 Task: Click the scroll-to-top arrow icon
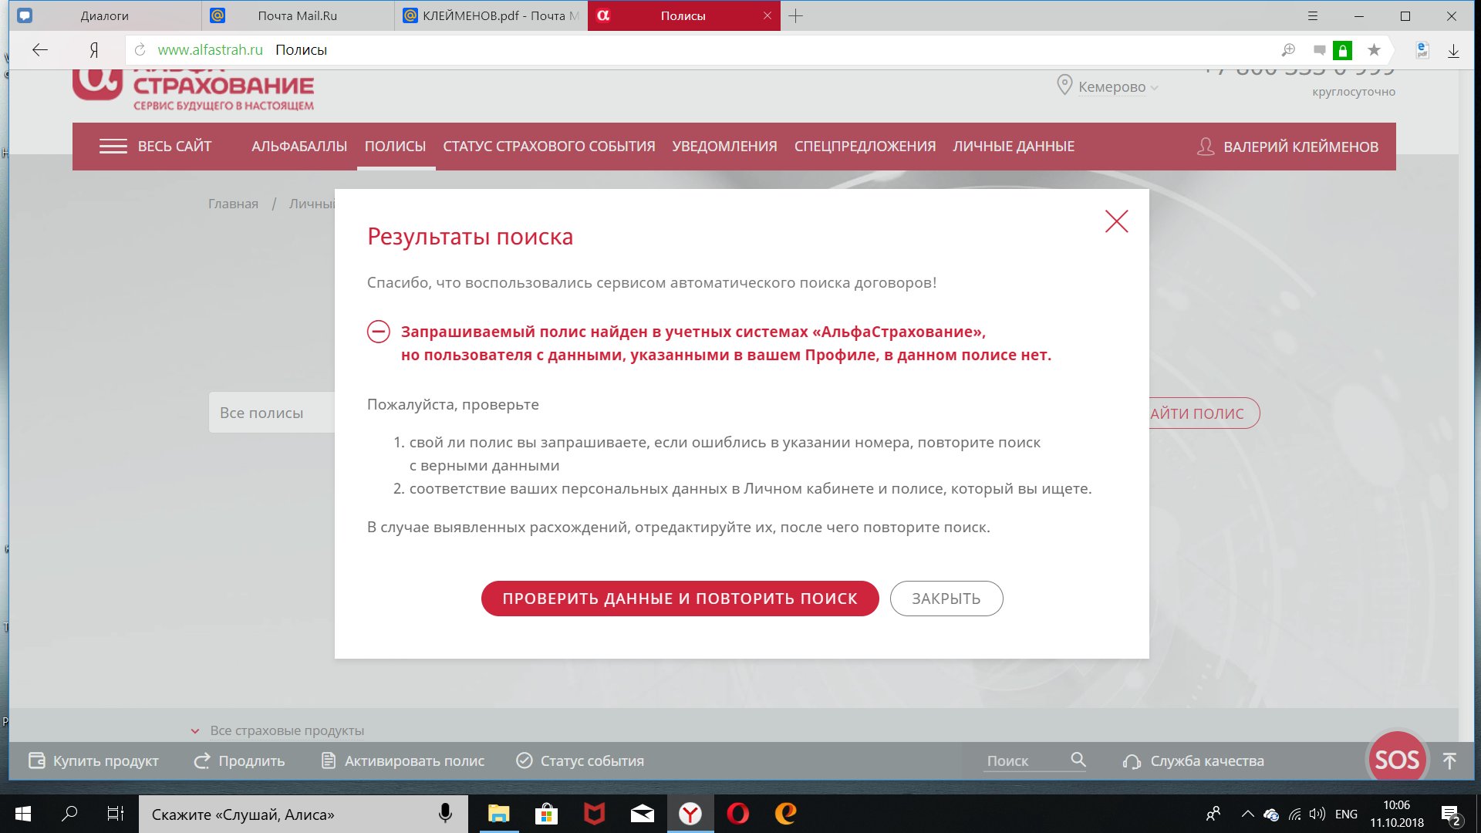click(1449, 760)
